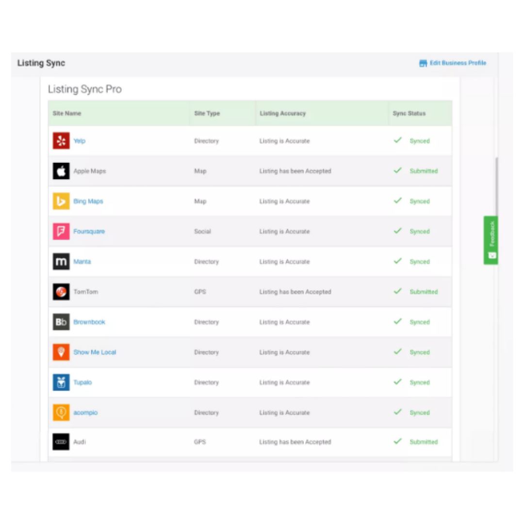
Task: Open the green Feedback side tab
Action: pos(491,240)
